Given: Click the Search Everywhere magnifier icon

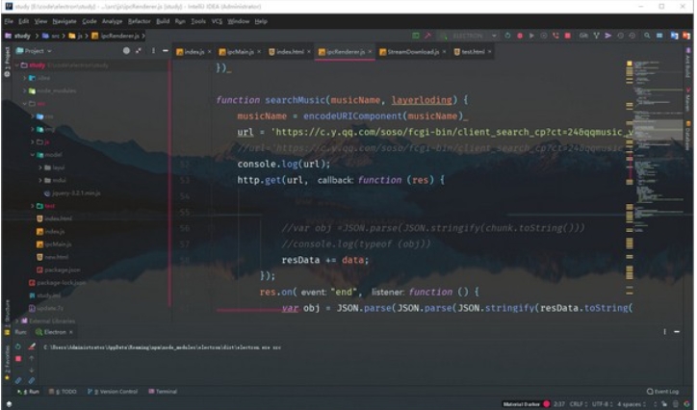Looking at the screenshot, I should (x=647, y=36).
